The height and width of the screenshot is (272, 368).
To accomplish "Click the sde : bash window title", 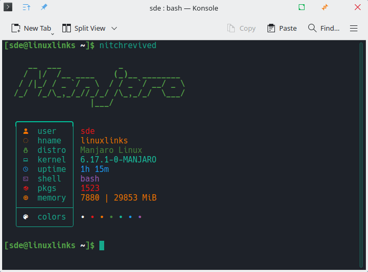I will (184, 8).
